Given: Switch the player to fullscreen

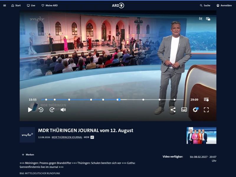Looking at the screenshot, I should (x=206, y=110).
